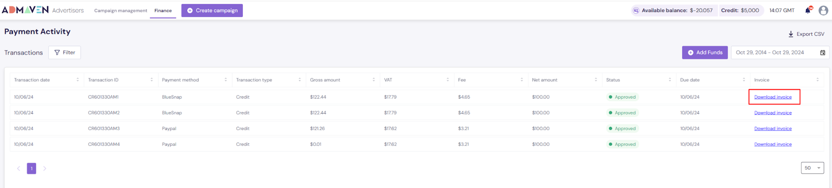The height and width of the screenshot is (188, 832).
Task: Click BlueSnap in CR601330AM1 row
Action: pos(172,97)
